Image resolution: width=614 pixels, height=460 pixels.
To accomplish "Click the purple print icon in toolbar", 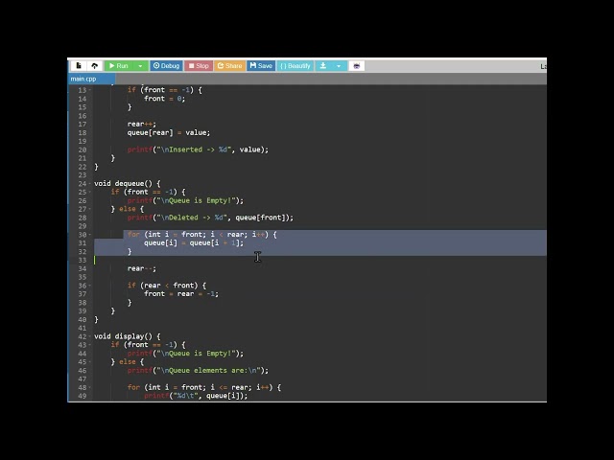I will point(356,66).
